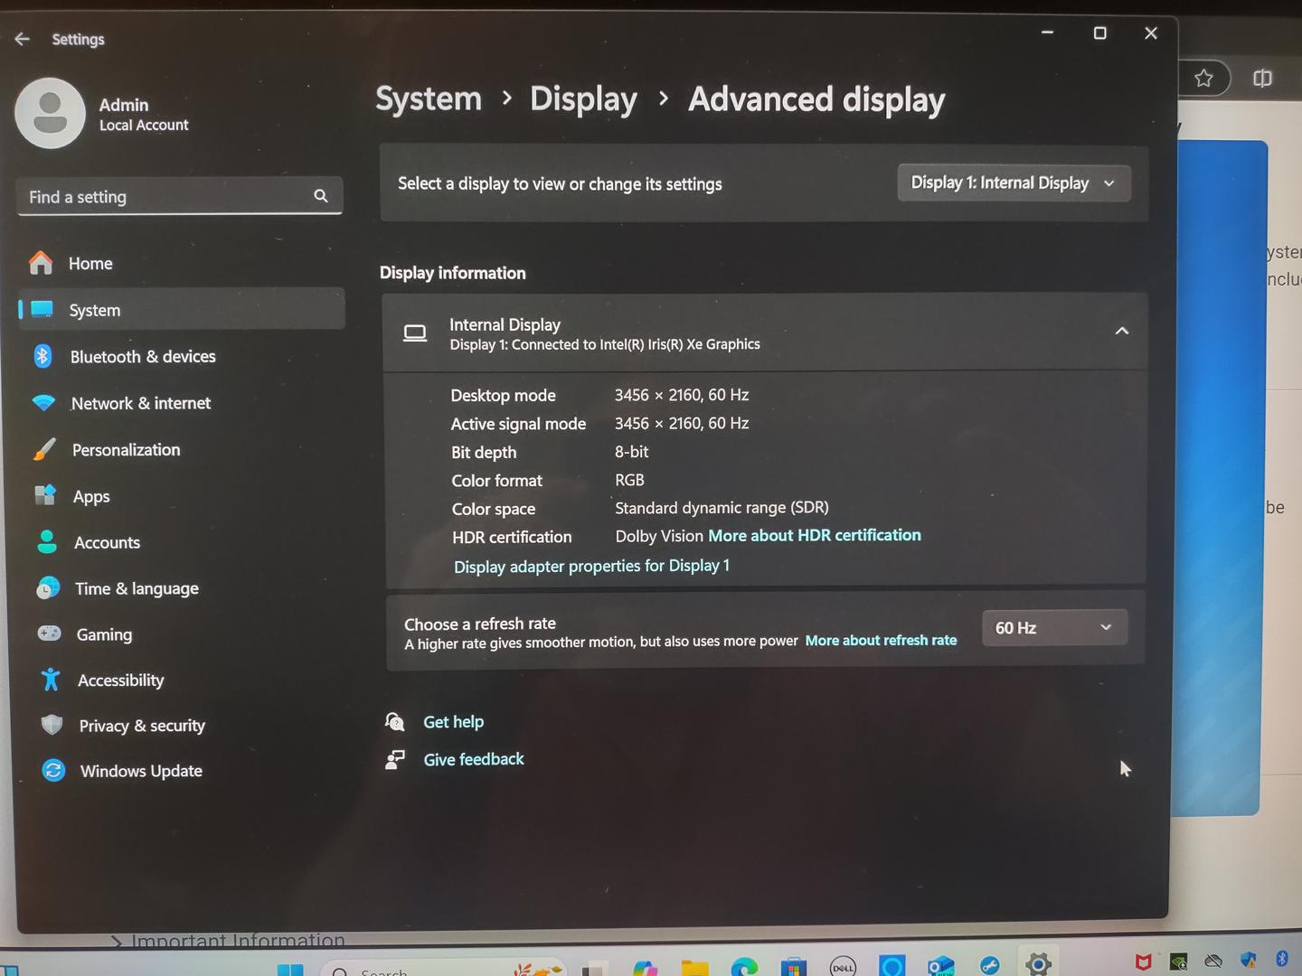
Task: Click the magnifier icon in the search box
Action: 320,196
